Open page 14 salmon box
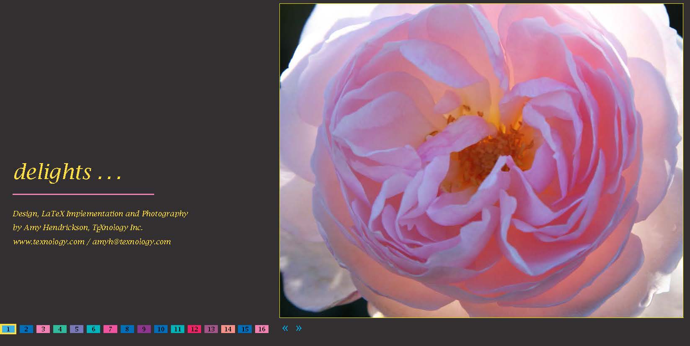Screen dimensions: 690x346 [x=228, y=329]
